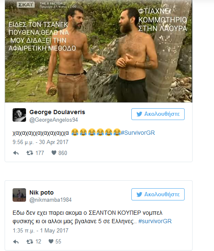The width and height of the screenshot is (214, 251).
Task: Like Nik poto's tweet with the heart
Action: click(51, 241)
